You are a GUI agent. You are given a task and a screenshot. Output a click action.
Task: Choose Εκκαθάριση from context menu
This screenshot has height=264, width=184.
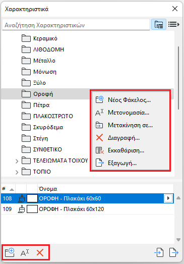(x=131, y=150)
